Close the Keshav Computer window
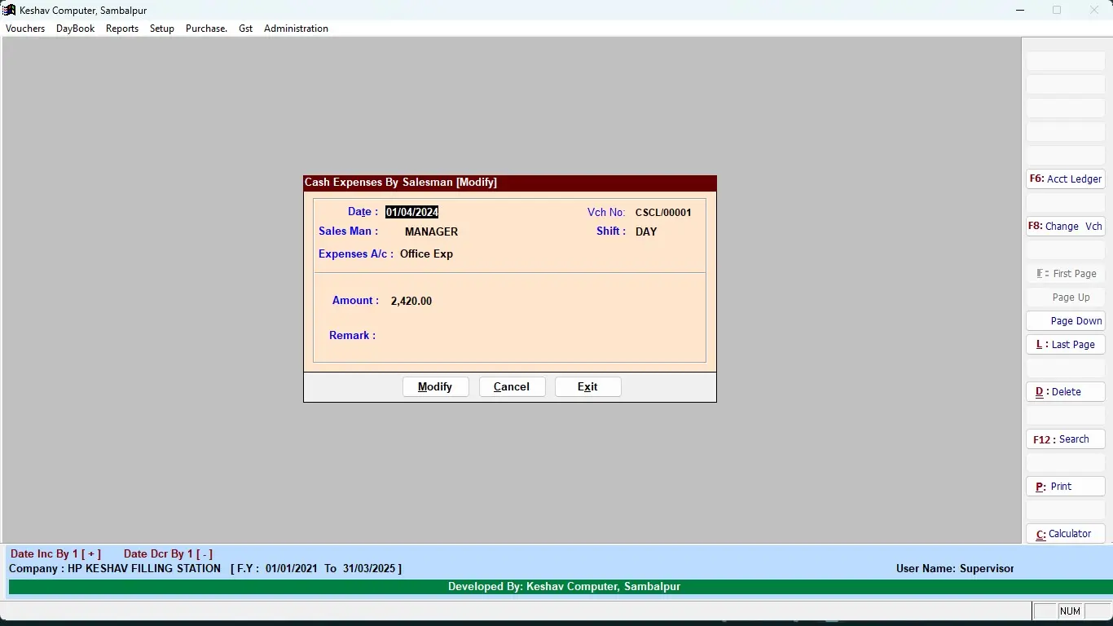The image size is (1113, 626). coord(1094,11)
